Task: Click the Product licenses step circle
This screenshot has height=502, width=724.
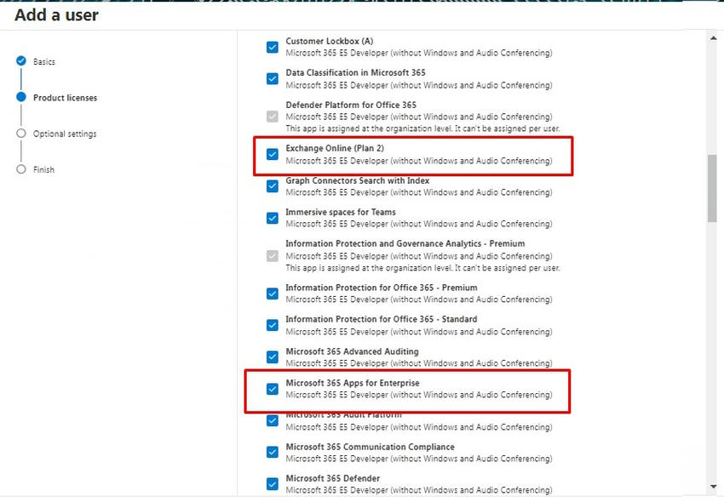Action: pos(20,97)
